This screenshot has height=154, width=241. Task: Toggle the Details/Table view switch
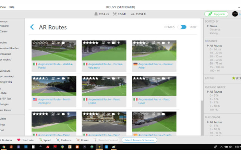point(182,27)
